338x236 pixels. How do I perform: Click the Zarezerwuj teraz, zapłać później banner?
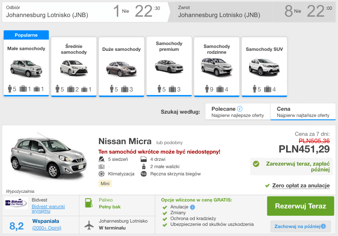292,167
